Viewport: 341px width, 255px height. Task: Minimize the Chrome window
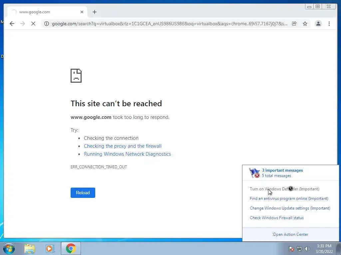click(x=309, y=7)
